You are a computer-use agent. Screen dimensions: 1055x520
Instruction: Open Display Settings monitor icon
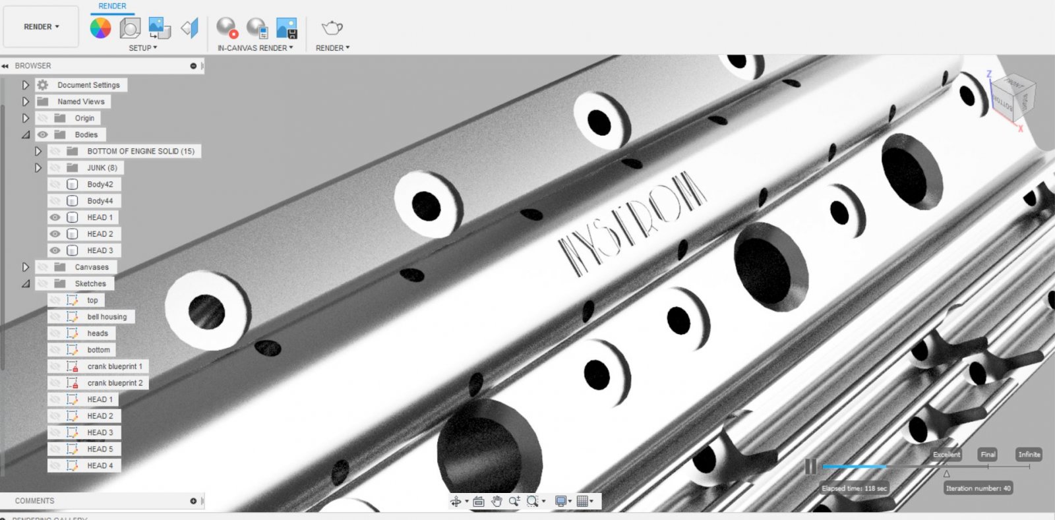(x=560, y=502)
